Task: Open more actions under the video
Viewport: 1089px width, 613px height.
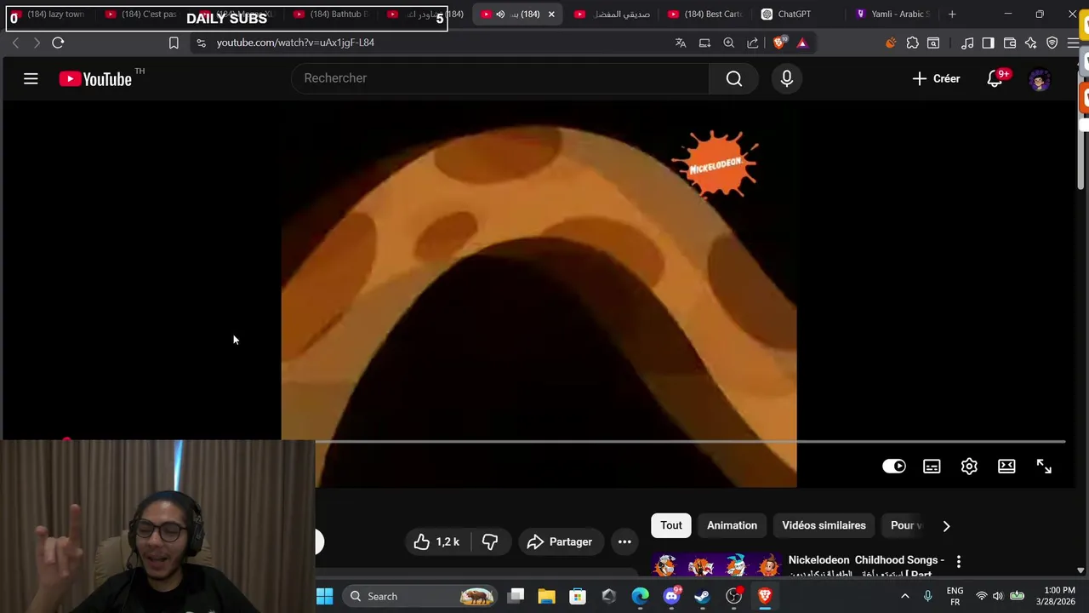Action: click(x=624, y=541)
